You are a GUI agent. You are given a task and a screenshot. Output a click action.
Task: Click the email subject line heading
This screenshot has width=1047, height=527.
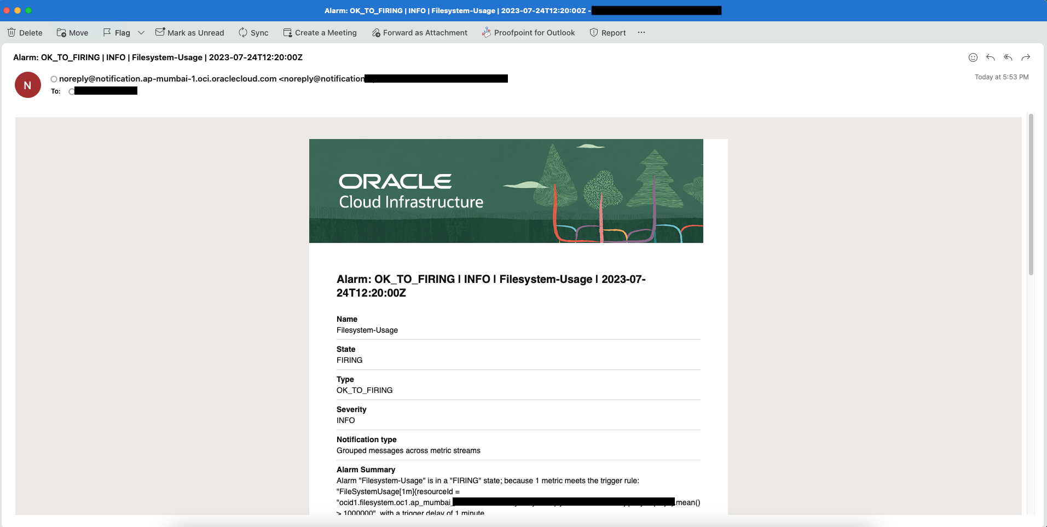click(158, 57)
